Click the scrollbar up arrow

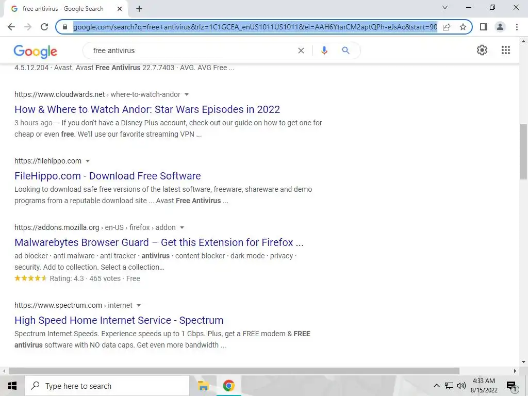pos(523,41)
